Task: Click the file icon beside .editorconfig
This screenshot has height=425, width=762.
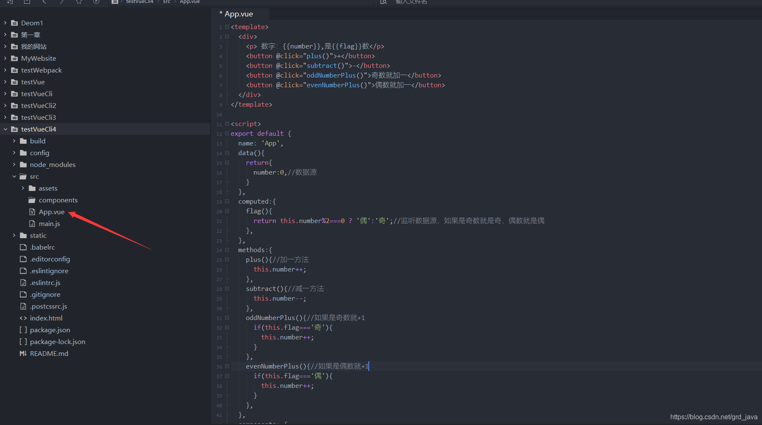Action: click(x=23, y=259)
